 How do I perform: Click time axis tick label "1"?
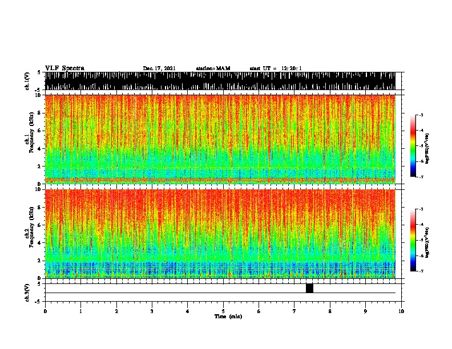coord(80,311)
